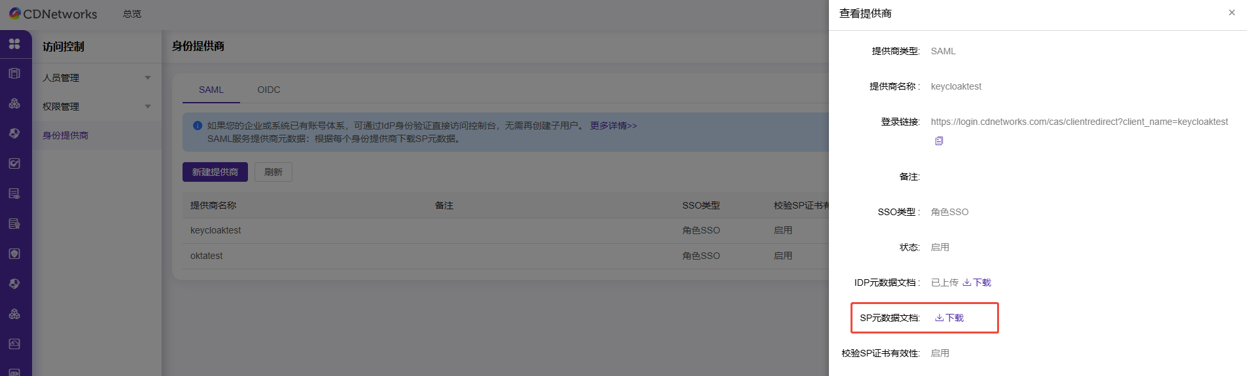Select the checkmark box sidebar icon

coord(14,163)
